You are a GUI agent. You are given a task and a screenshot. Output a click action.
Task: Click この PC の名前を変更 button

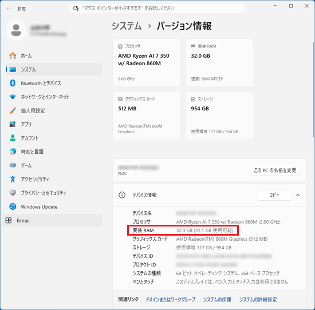275,170
